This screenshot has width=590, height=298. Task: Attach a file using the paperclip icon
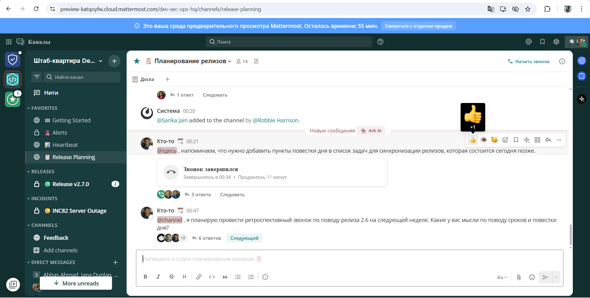519,277
